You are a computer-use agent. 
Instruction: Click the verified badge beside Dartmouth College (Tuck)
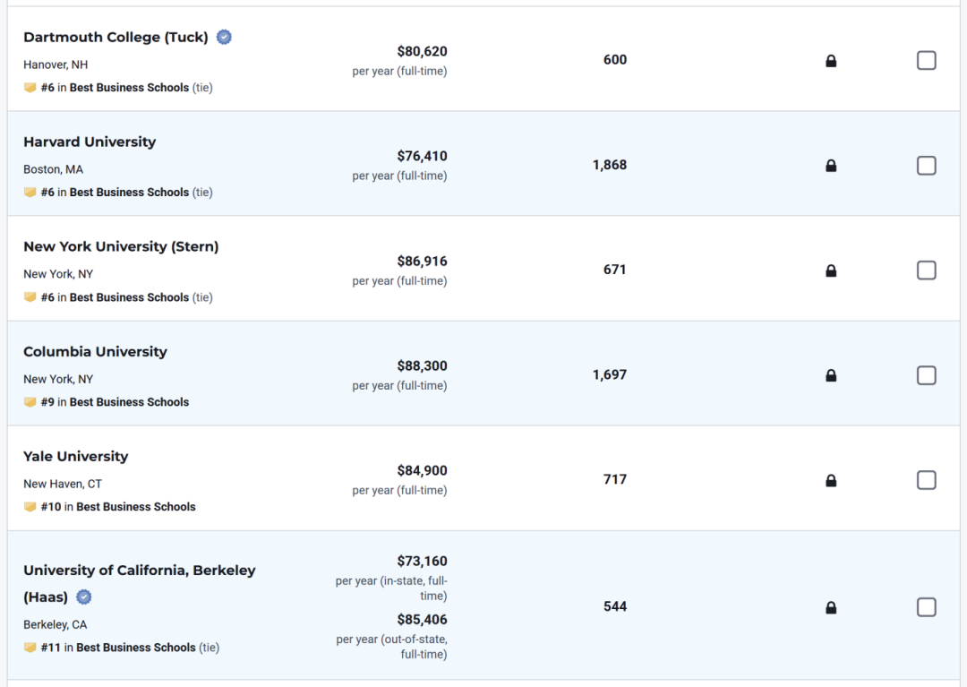click(x=224, y=38)
